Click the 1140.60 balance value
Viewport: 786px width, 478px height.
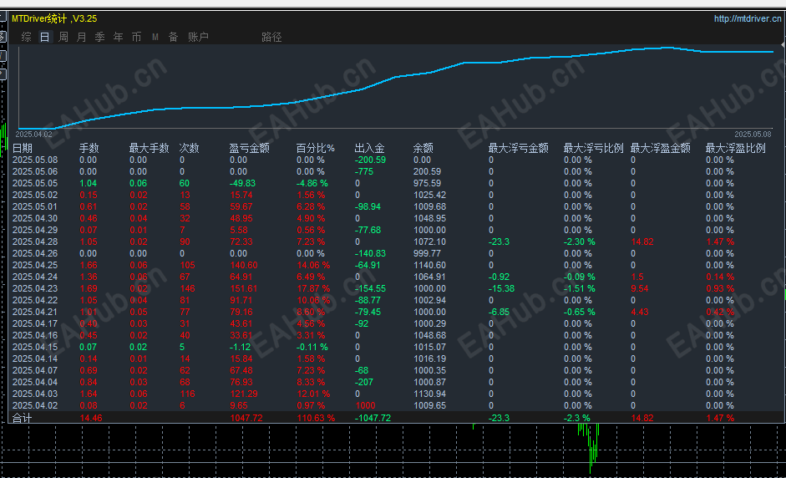click(x=429, y=265)
